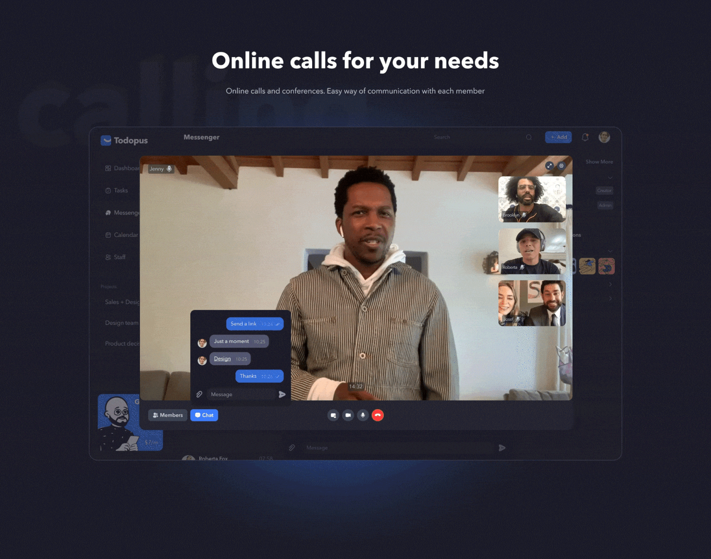The height and width of the screenshot is (559, 711).
Task: Click the avatar beside Just a moment
Action: [202, 343]
